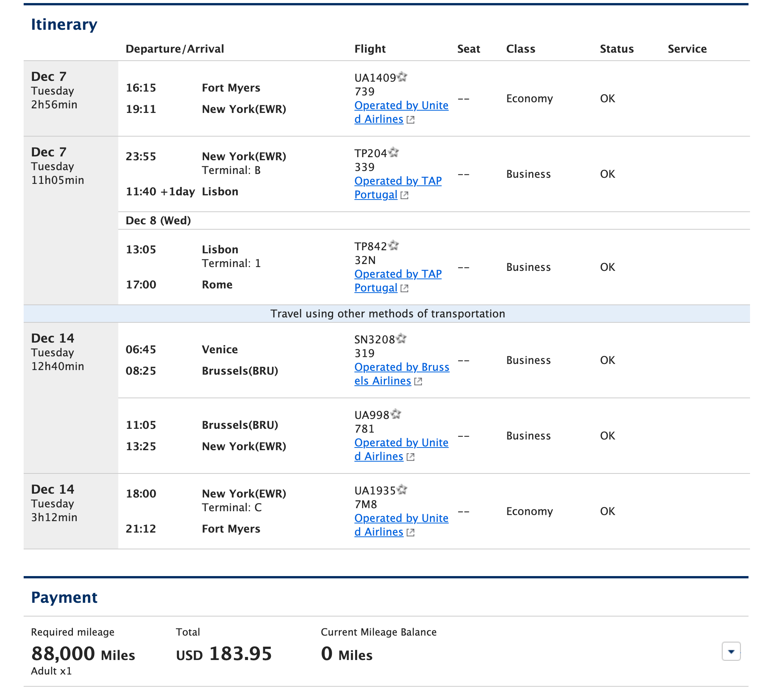Select the Travel using other methods of transportation row
Image resolution: width=763 pixels, height=689 pixels.
[x=388, y=314]
